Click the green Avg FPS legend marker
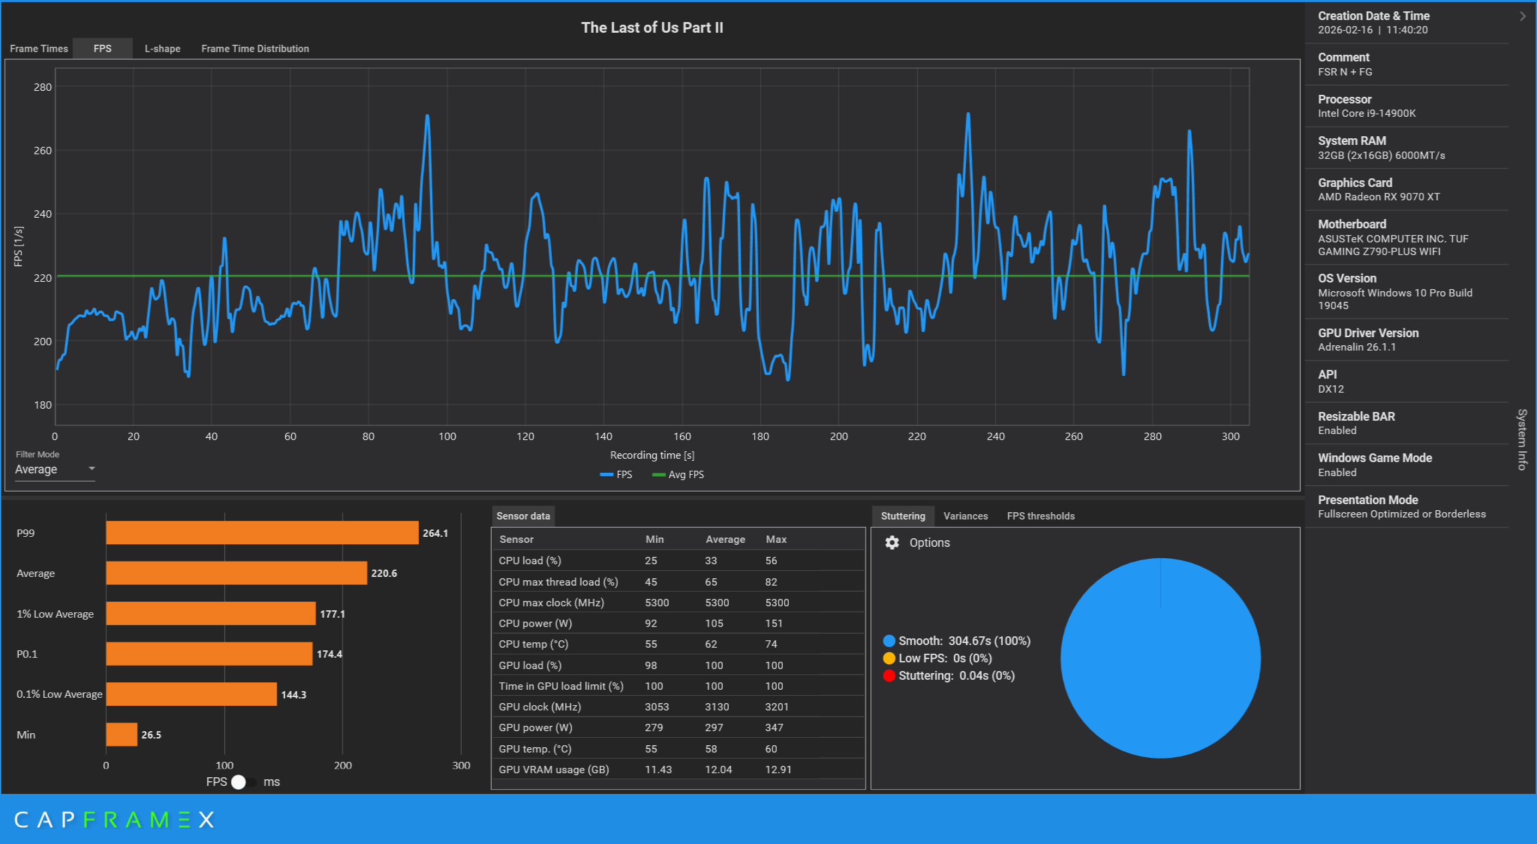 pos(659,475)
